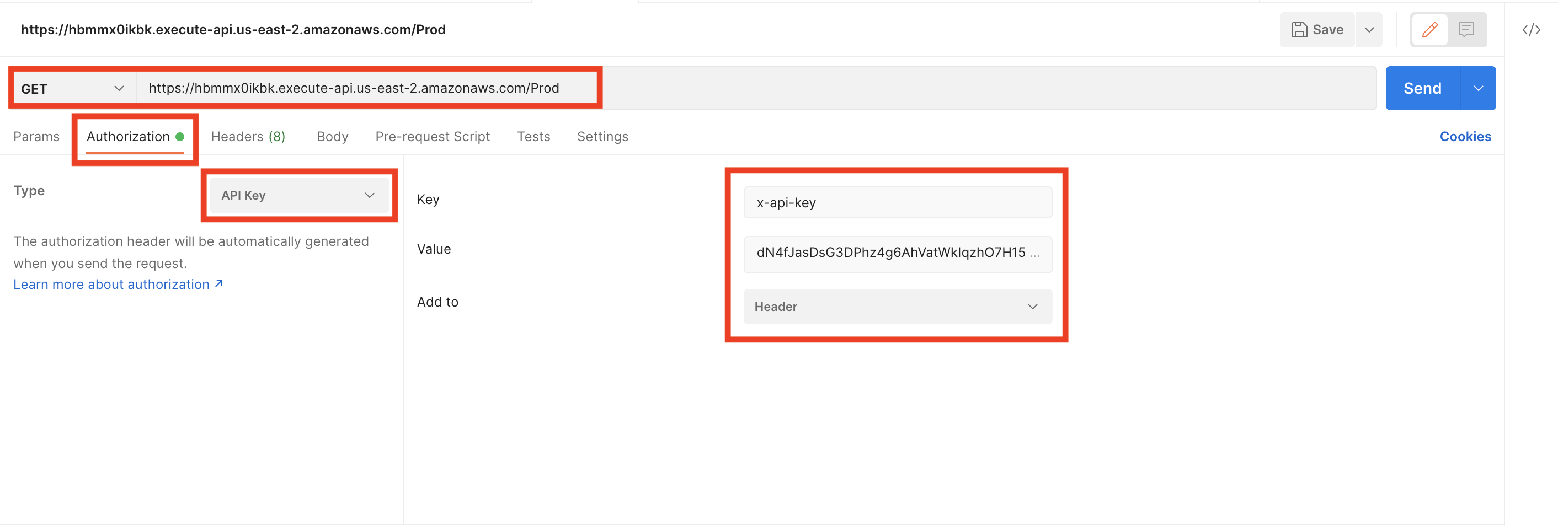Send the request
The image size is (1558, 526).
tap(1422, 88)
